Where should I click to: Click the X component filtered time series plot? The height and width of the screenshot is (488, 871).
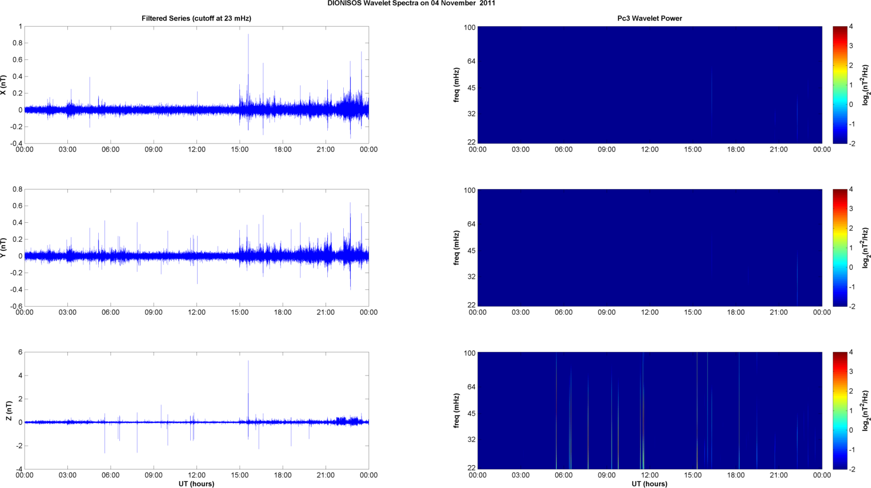(x=196, y=85)
